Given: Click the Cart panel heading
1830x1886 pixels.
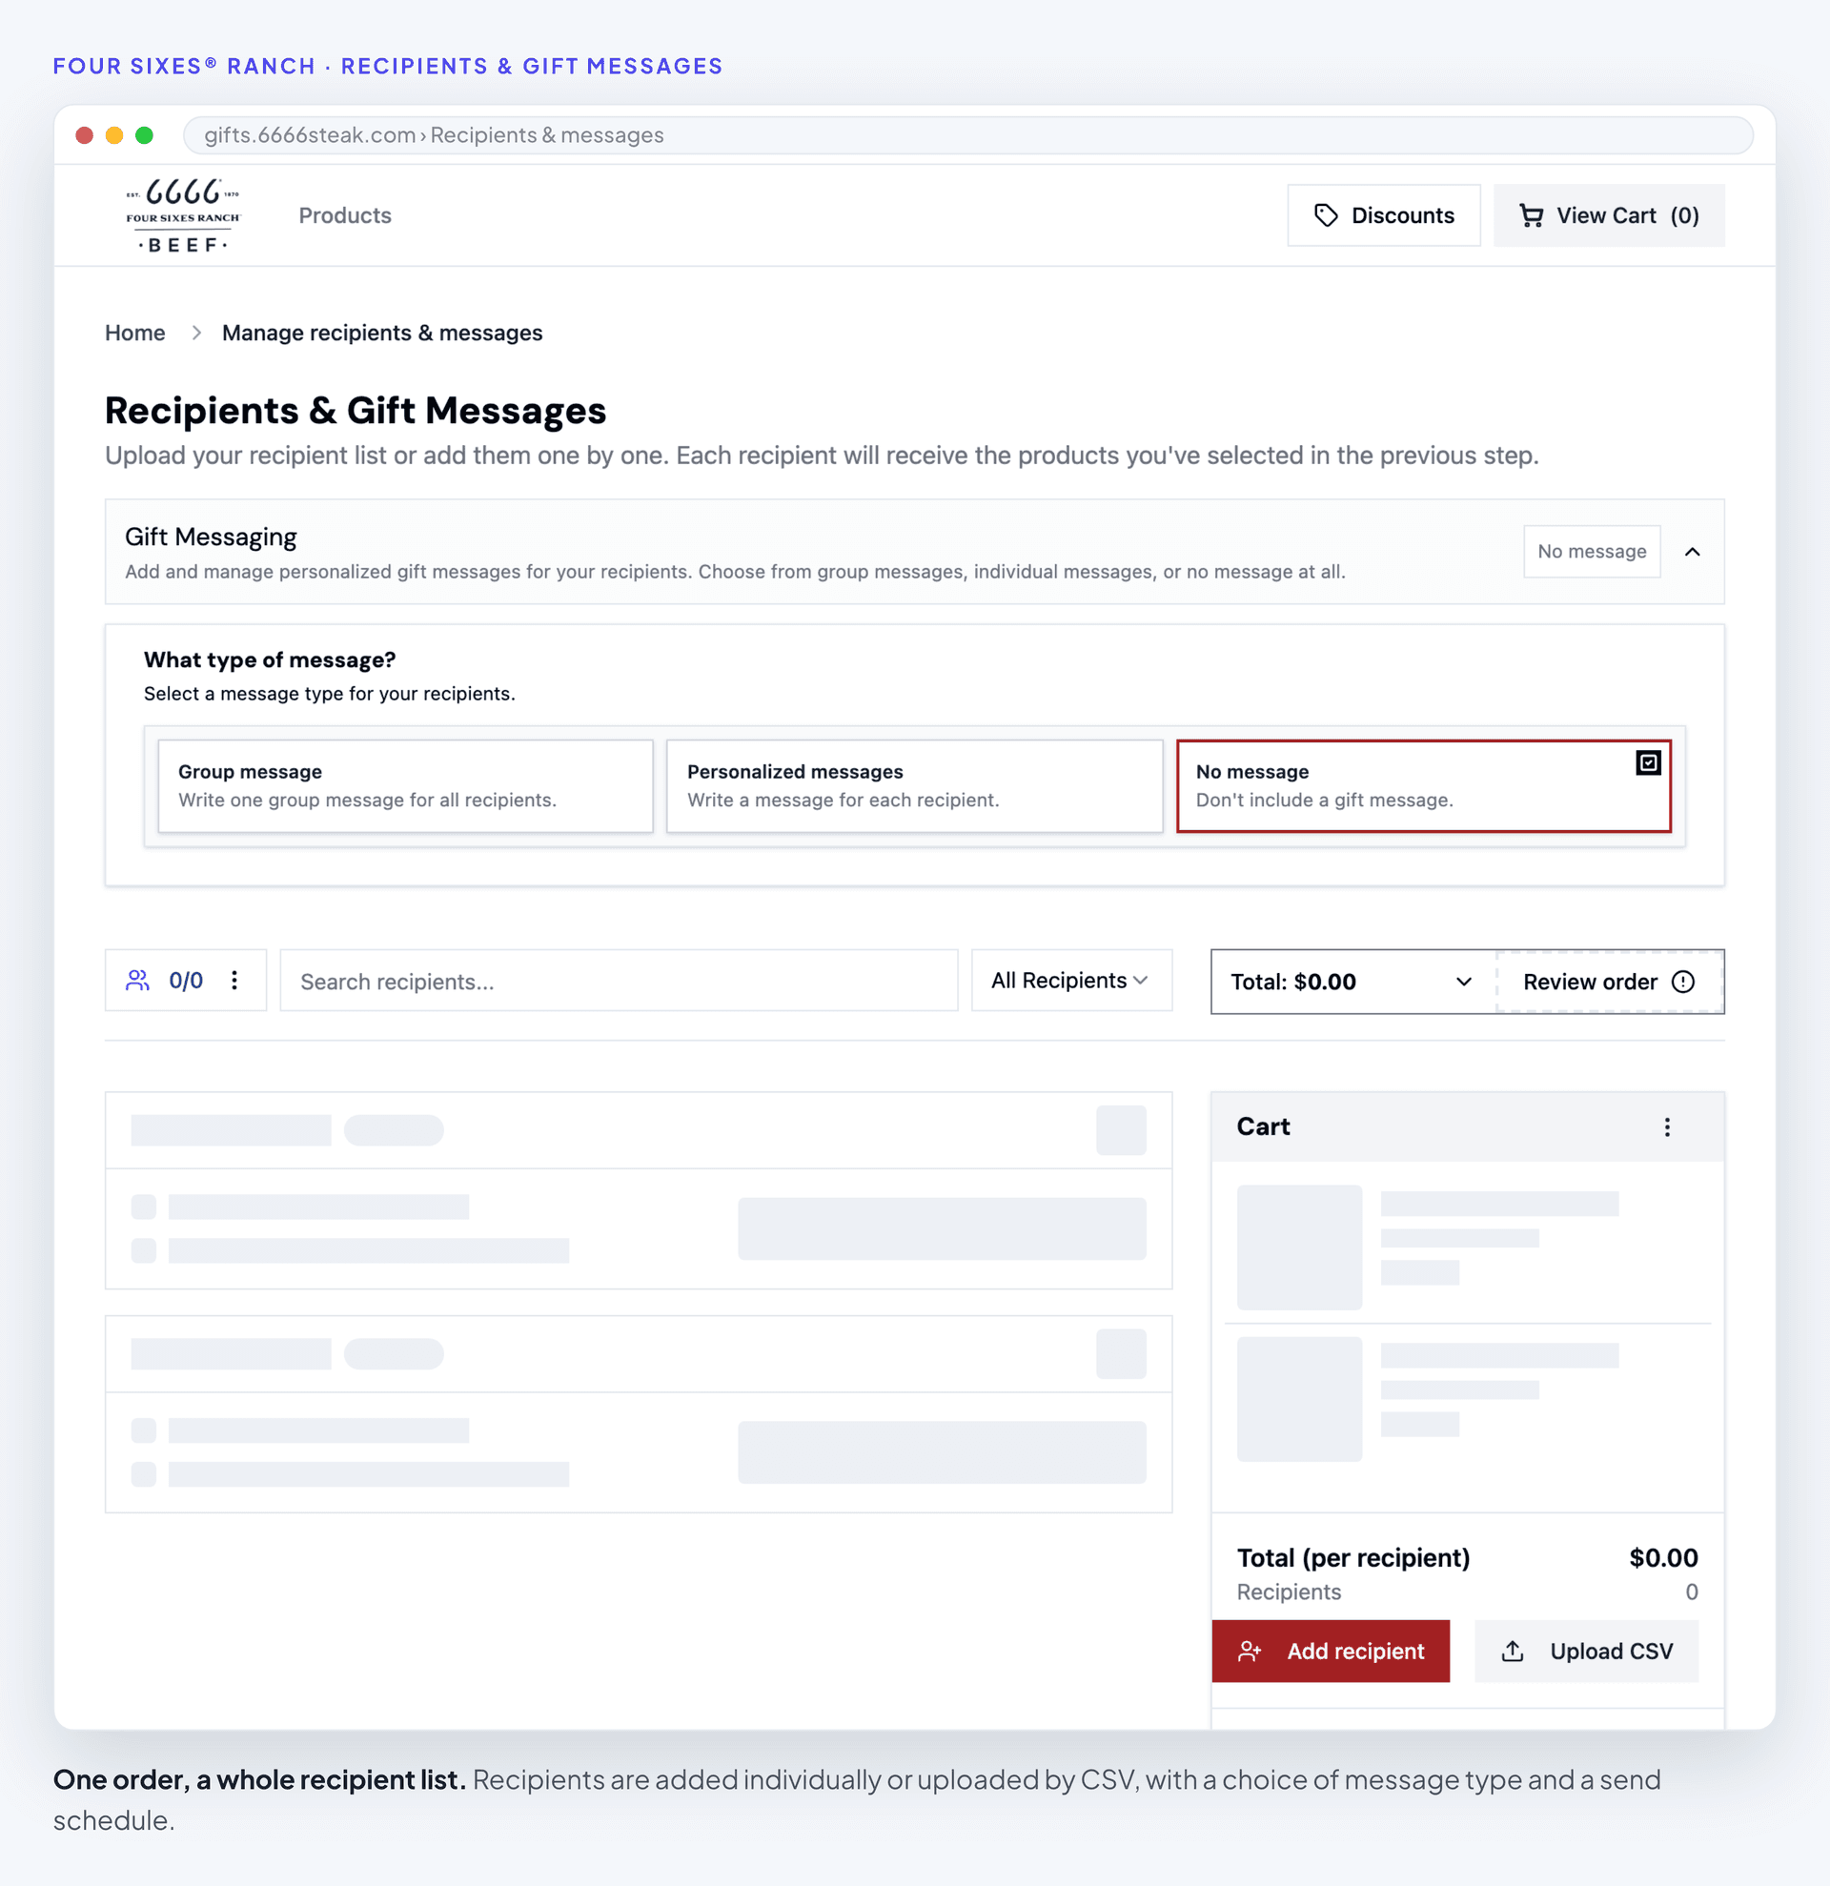Looking at the screenshot, I should pyautogui.click(x=1262, y=1126).
